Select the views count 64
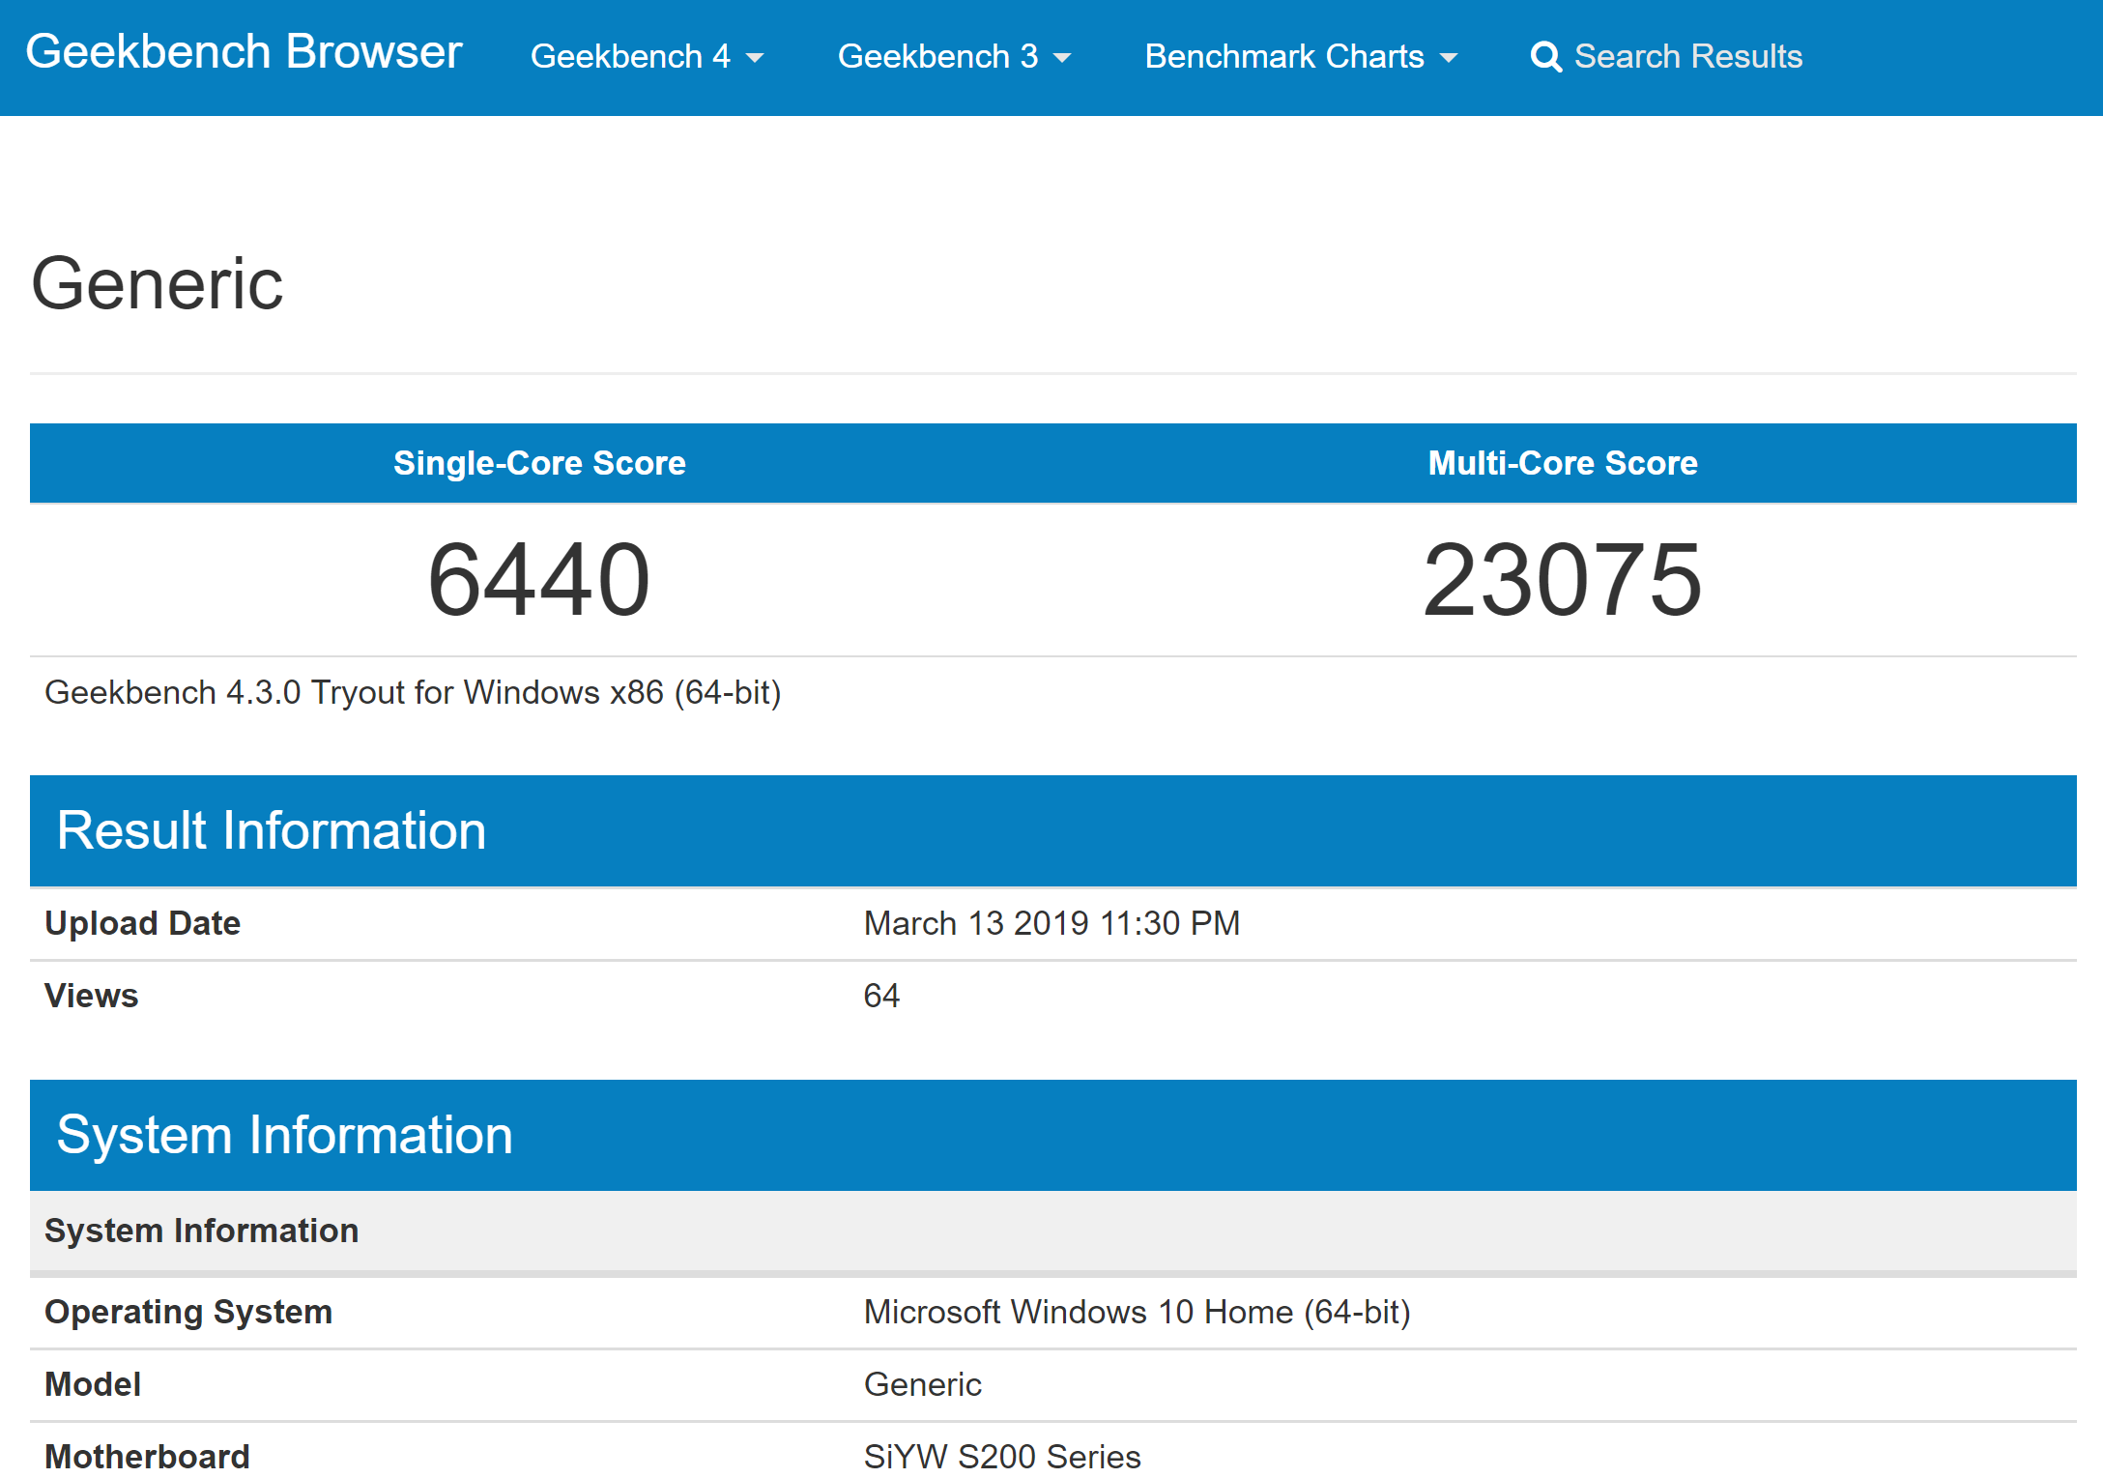 pyautogui.click(x=881, y=996)
